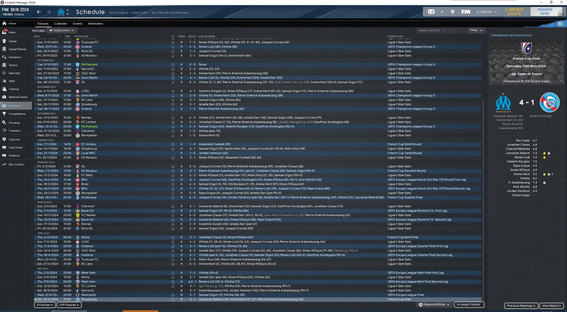
Task: Open the Goalscorers view dropdown
Action: [62, 31]
